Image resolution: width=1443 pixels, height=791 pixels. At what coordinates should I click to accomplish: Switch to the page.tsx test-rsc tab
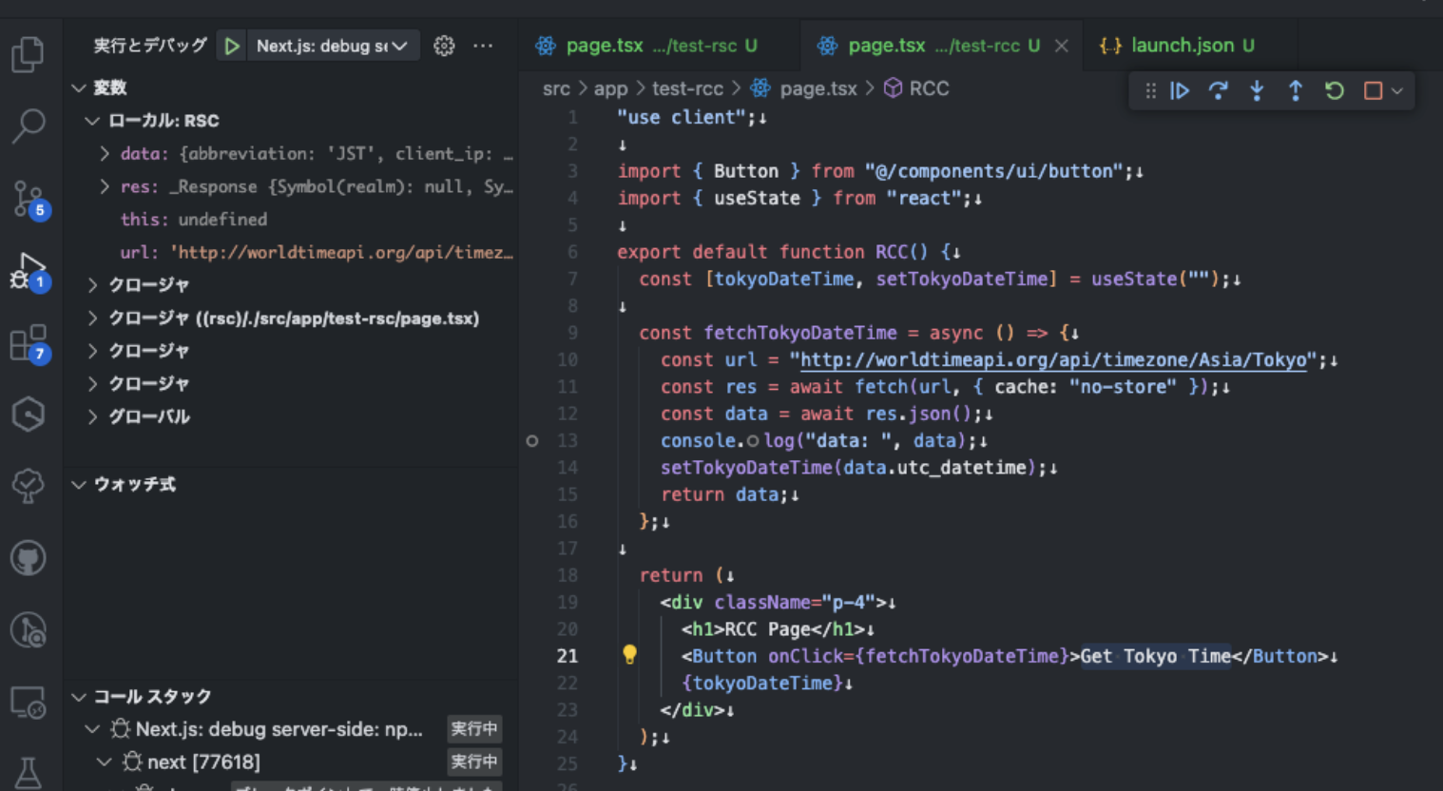[654, 45]
